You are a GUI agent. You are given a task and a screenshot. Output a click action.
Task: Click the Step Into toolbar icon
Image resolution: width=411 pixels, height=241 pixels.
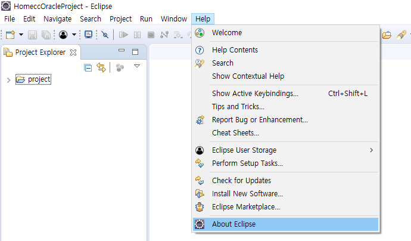(178, 35)
